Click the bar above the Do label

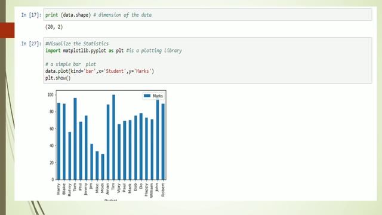[x=141, y=146]
